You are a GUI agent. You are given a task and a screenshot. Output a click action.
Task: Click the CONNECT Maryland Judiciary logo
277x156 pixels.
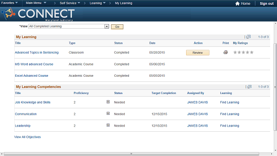click(x=38, y=14)
